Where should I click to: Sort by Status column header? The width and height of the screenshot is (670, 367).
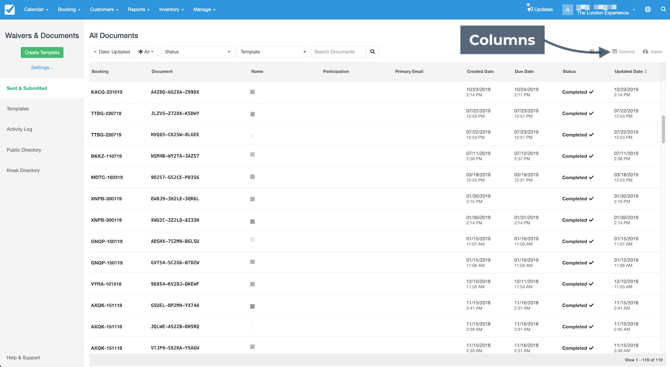[x=569, y=71]
